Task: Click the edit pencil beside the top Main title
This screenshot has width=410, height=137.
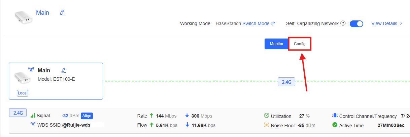Action: click(x=62, y=13)
